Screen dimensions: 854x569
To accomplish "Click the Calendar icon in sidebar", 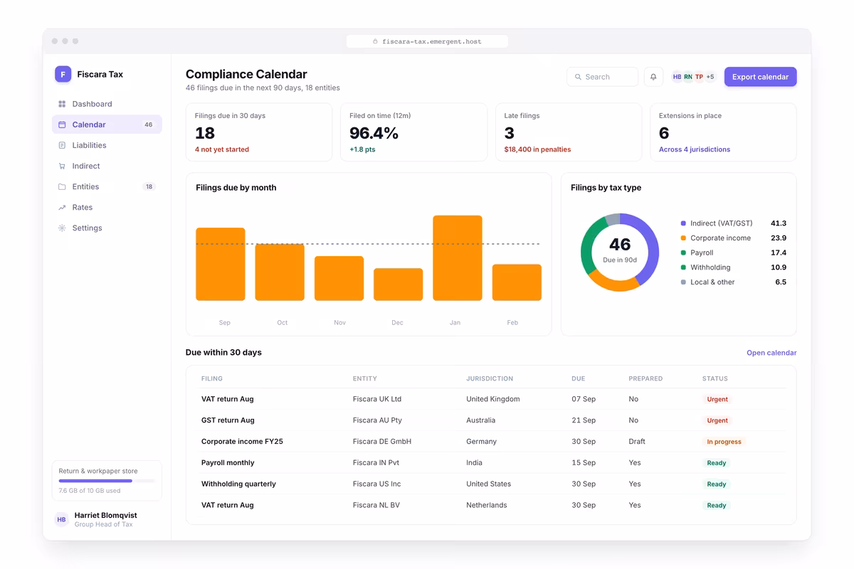I will tap(62, 124).
